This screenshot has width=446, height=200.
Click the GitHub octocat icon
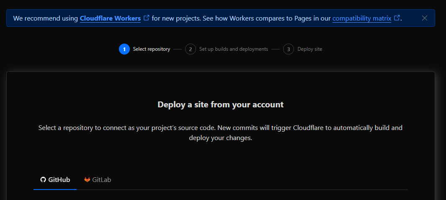pos(43,179)
